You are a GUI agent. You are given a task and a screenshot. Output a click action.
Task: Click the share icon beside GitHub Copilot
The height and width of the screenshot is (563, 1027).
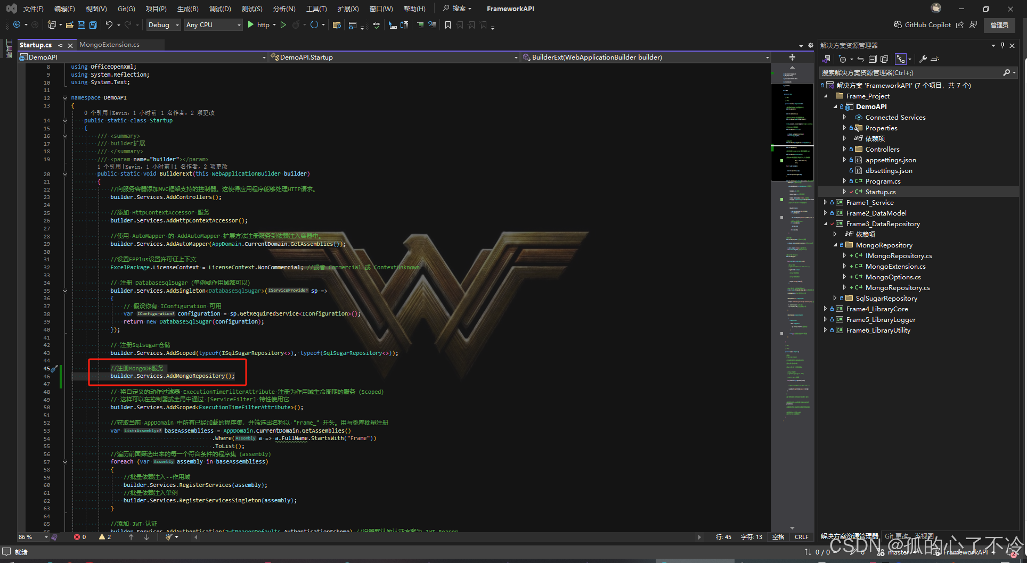[960, 24]
